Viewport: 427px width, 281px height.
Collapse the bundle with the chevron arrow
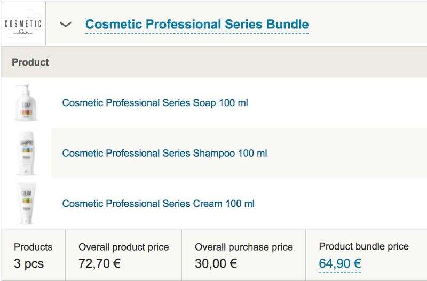(66, 25)
